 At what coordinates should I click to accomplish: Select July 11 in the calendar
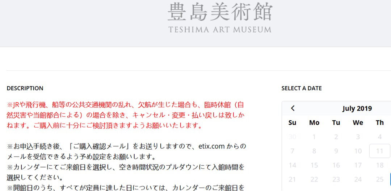coord(379,151)
